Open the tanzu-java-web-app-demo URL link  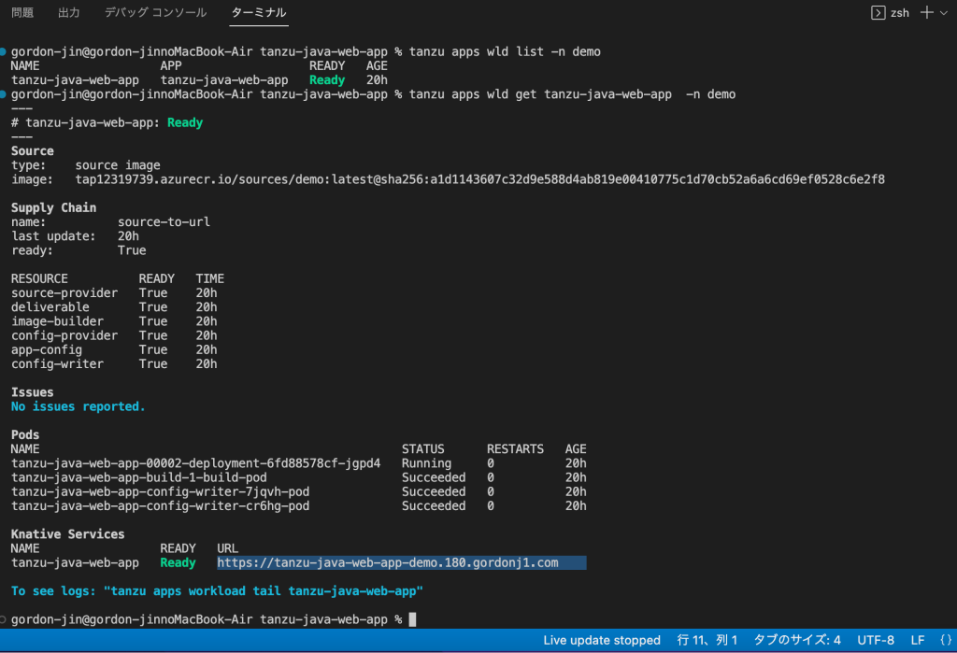[x=387, y=562]
